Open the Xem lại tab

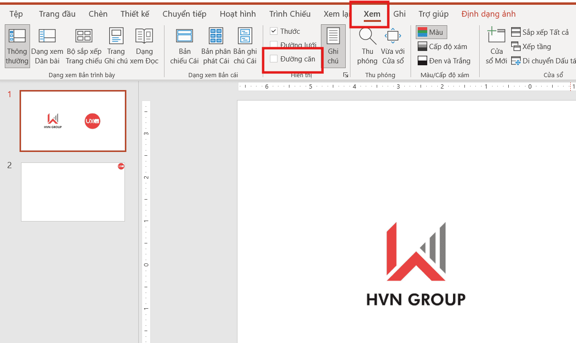[x=337, y=14]
